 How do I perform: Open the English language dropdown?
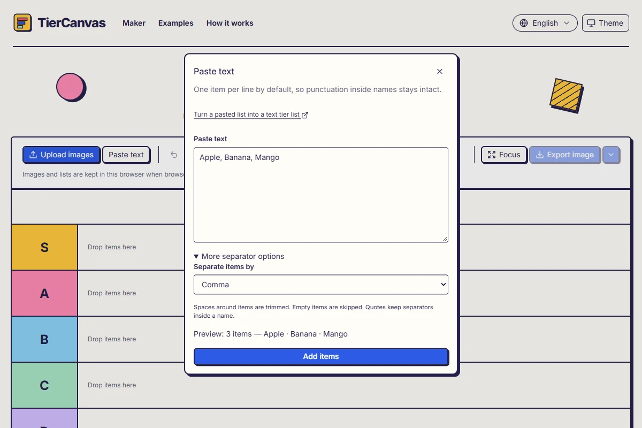545,23
